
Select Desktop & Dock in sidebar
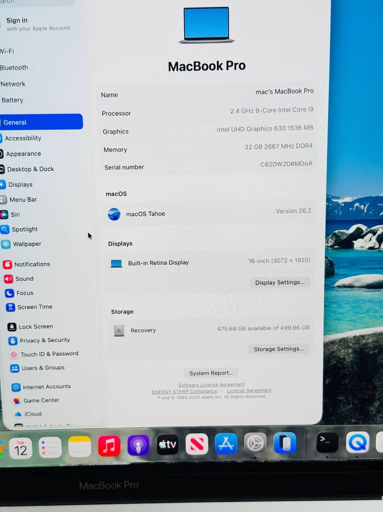click(x=27, y=169)
